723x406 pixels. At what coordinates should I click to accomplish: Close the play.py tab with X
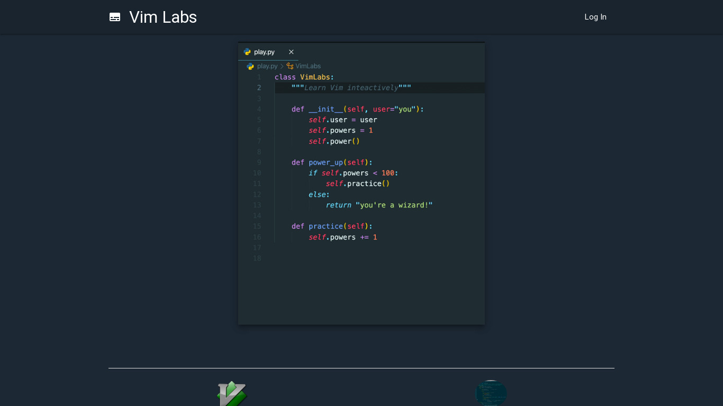[x=291, y=52]
